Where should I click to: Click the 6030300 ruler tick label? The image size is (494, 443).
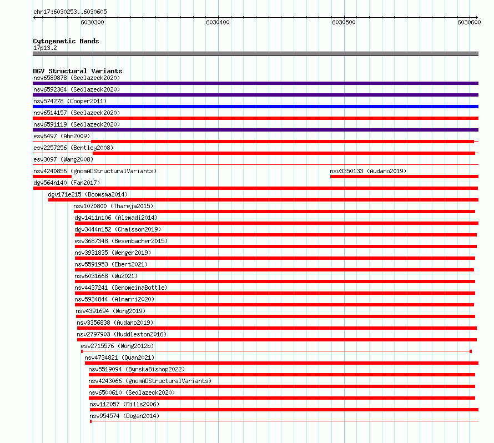[x=92, y=22]
